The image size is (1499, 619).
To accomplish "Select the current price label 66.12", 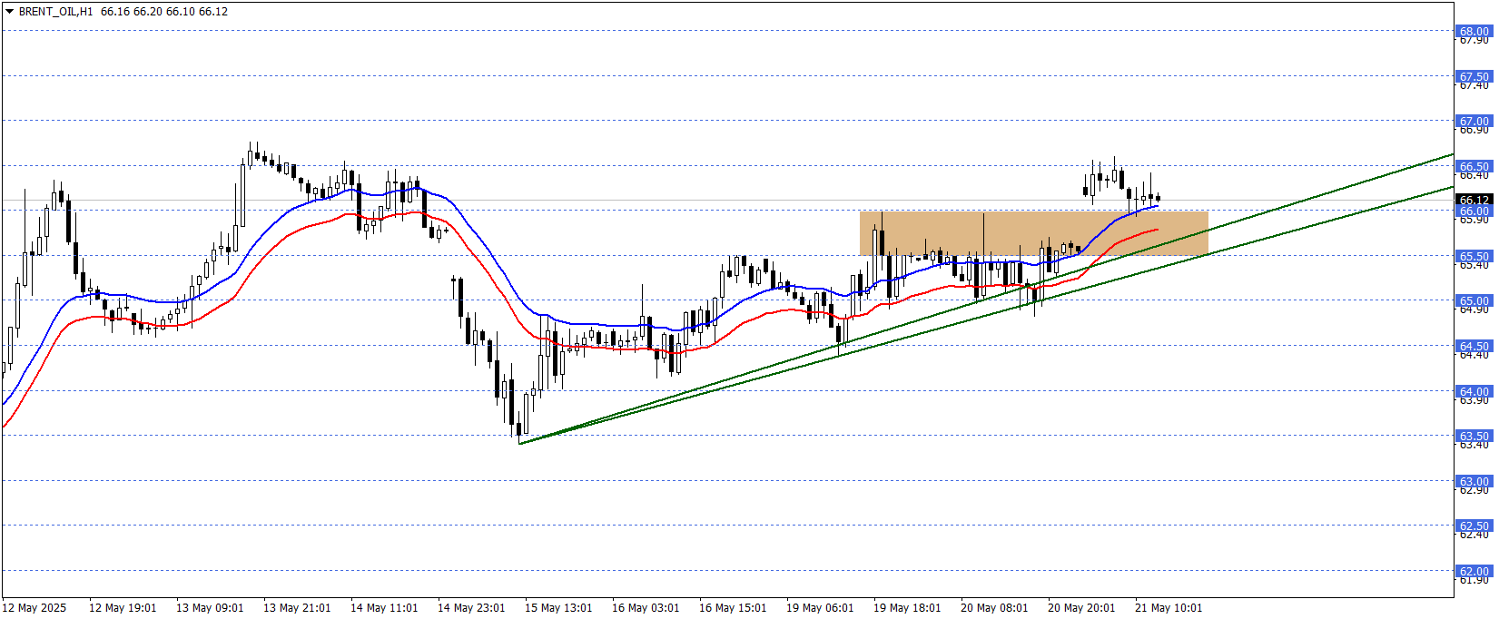I will coord(1474,200).
